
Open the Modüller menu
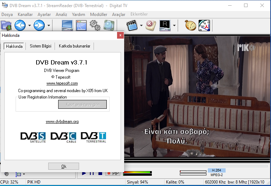(x=99, y=15)
